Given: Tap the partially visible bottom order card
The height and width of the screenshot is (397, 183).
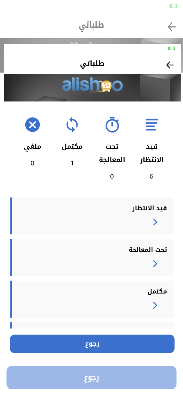Looking at the screenshot, I should click(92, 325).
